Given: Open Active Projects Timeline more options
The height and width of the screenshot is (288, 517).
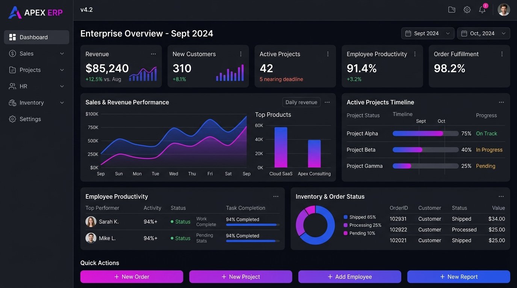Looking at the screenshot, I should point(501,102).
